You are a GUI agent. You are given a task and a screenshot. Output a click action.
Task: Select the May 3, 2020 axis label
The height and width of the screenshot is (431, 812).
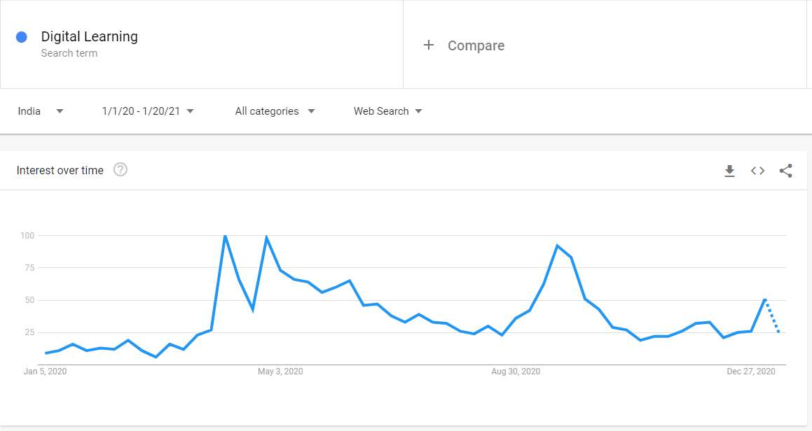pos(280,372)
